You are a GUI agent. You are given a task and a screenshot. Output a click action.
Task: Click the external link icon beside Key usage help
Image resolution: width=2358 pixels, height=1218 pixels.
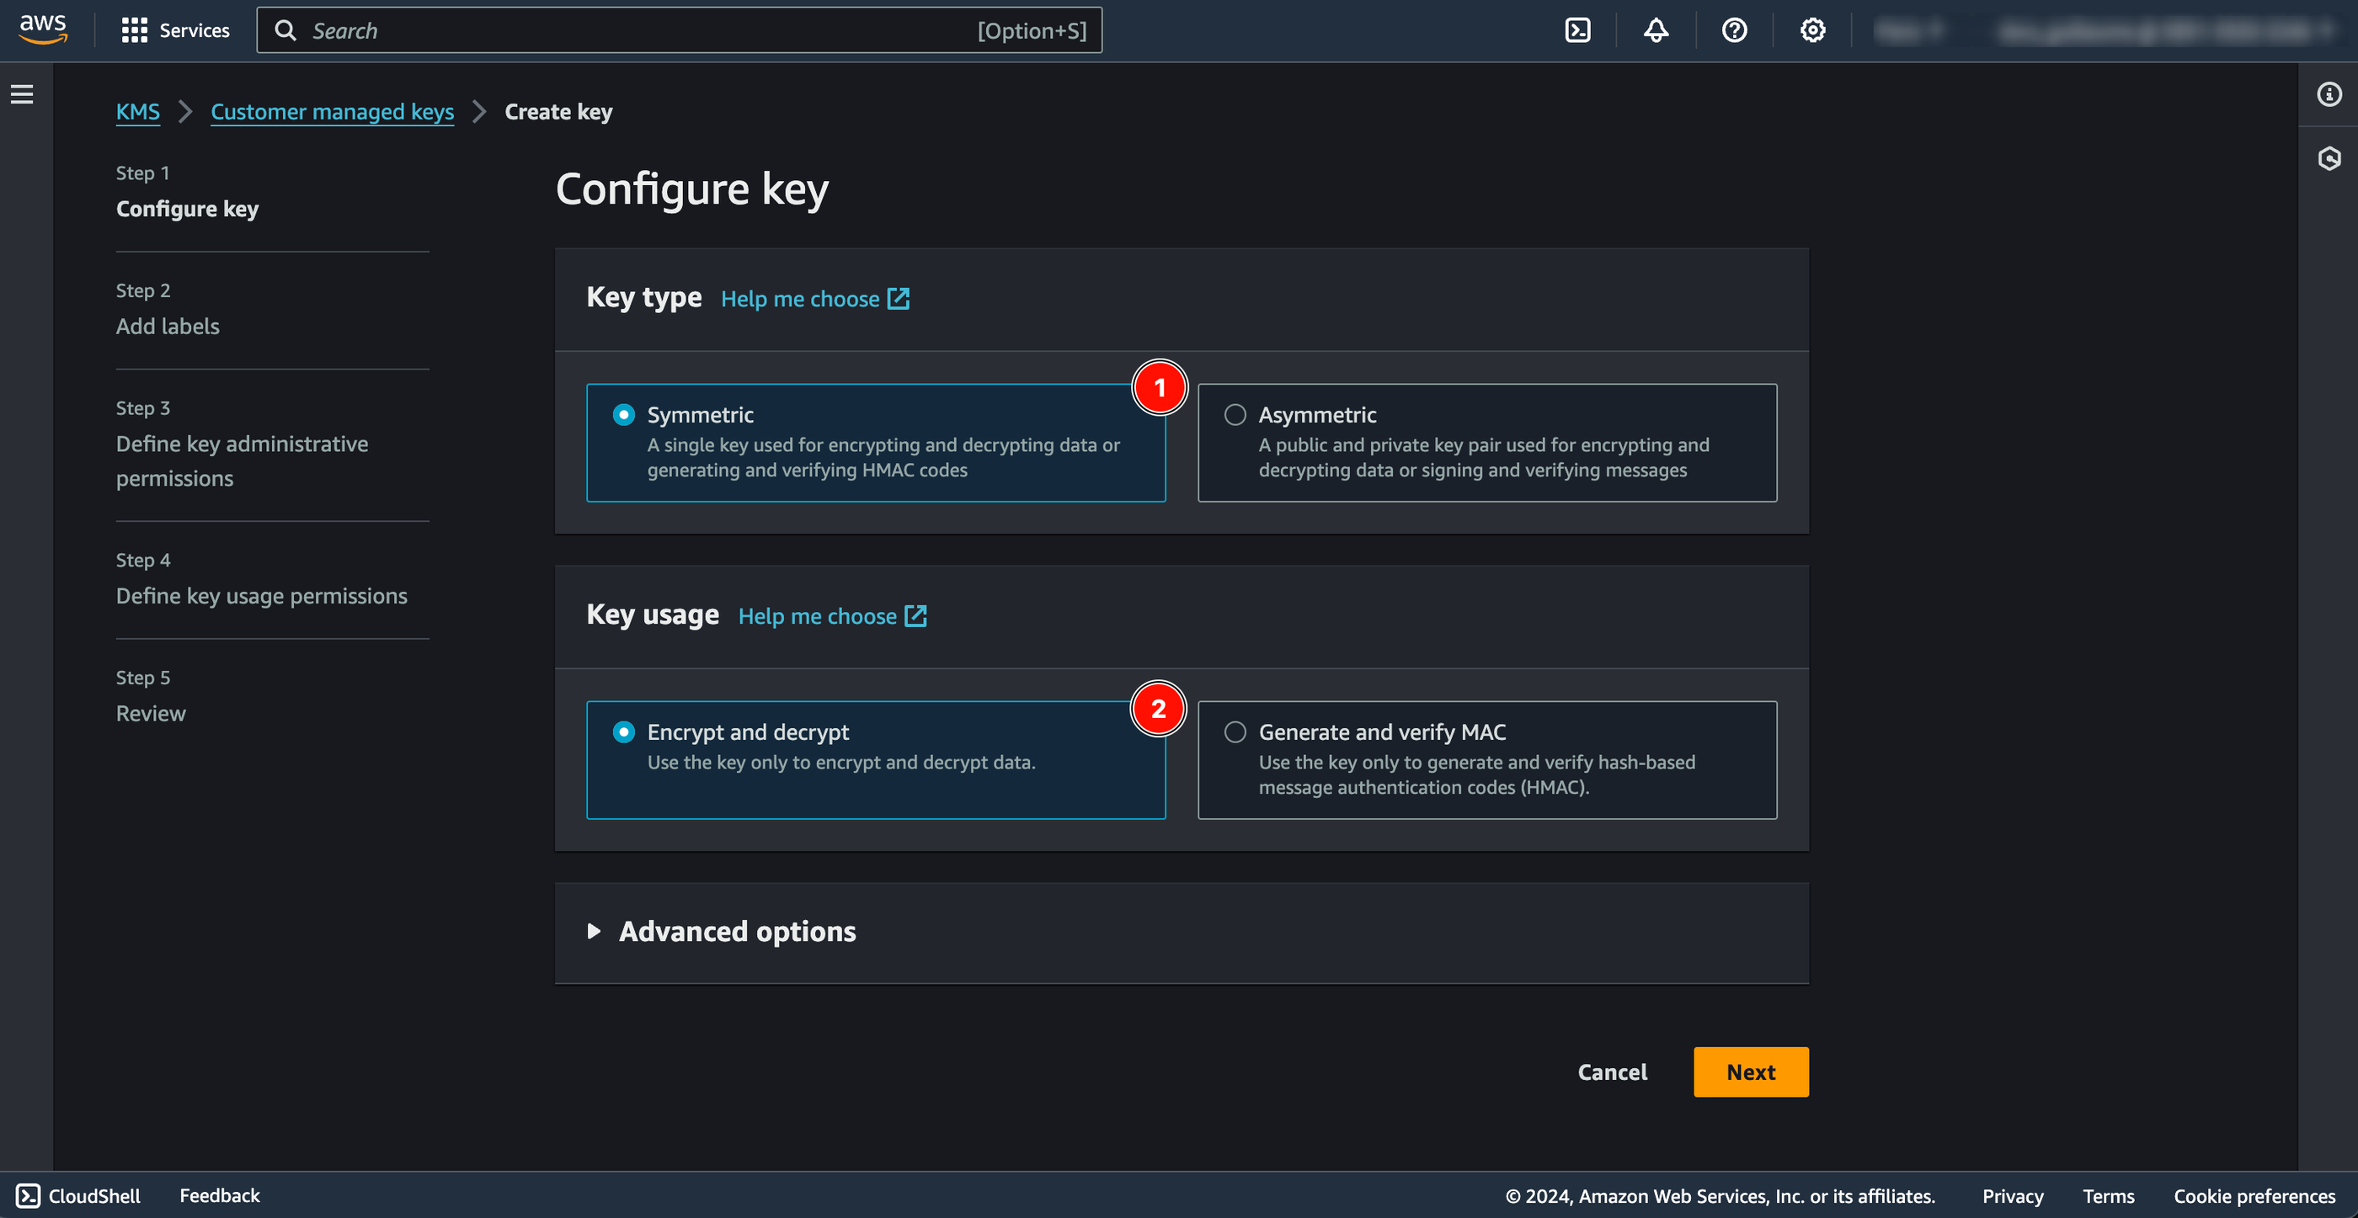click(x=915, y=616)
